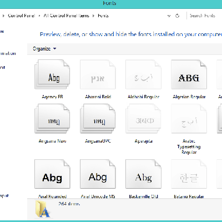Open the address bar history dropdown
Viewport: 222px width, 222px height.
pos(169,16)
